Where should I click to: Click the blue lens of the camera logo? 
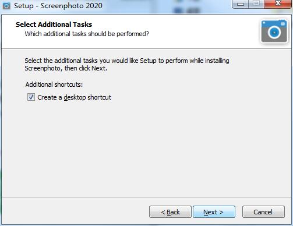pyautogui.click(x=274, y=32)
